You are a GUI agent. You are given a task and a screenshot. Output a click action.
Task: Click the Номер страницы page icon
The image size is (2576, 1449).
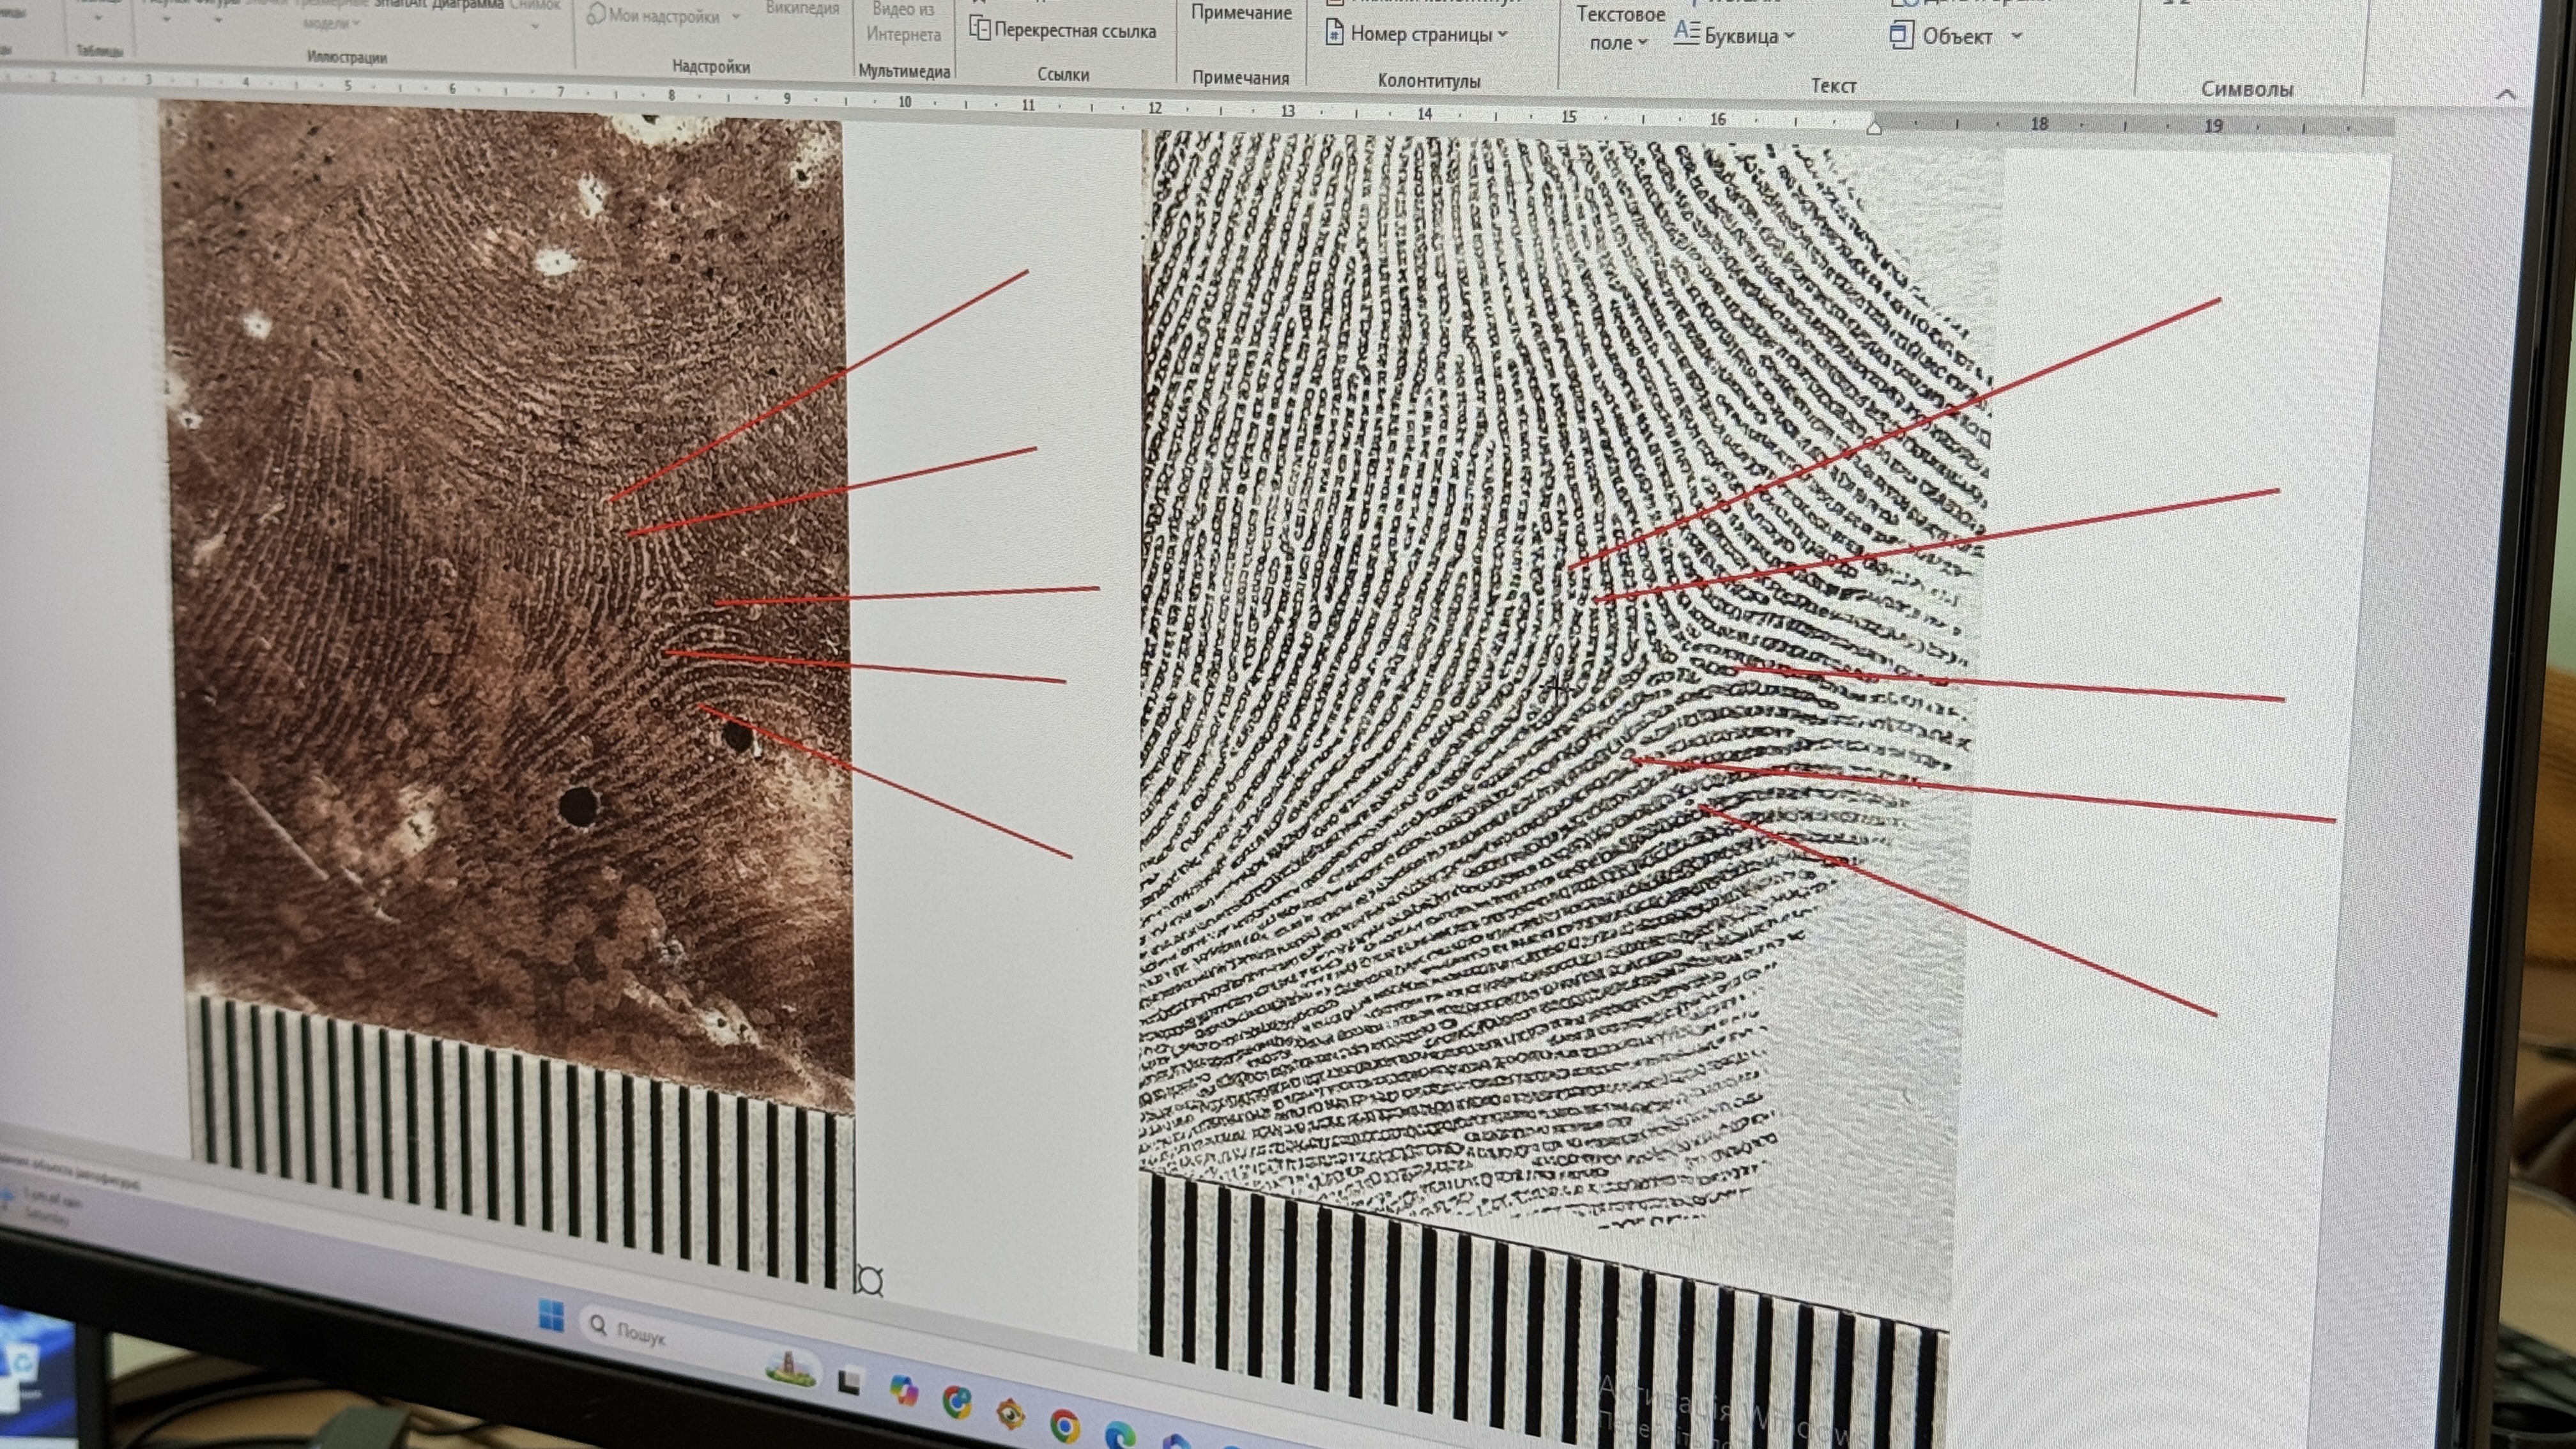[1334, 33]
